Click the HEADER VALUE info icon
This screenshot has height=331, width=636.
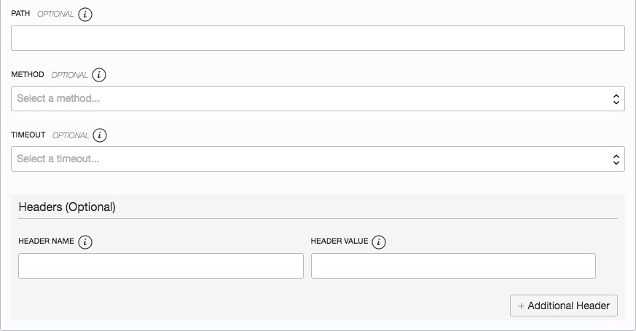point(379,242)
